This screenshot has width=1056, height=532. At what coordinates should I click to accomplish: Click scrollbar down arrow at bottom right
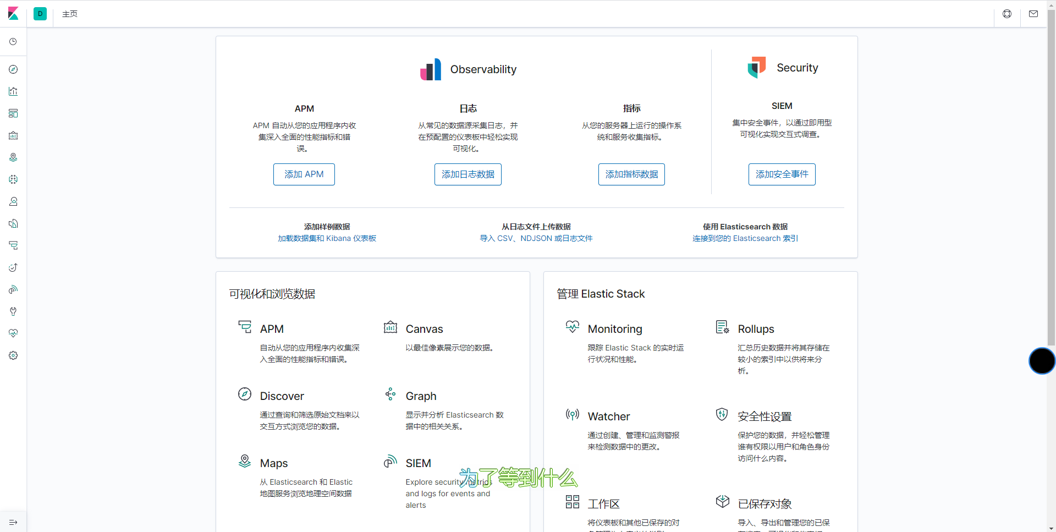1051,528
